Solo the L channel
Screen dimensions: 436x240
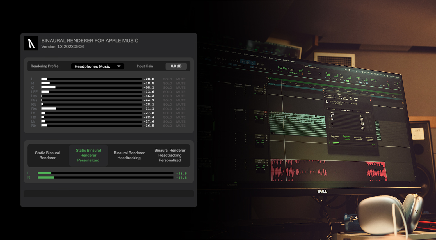(x=168, y=79)
